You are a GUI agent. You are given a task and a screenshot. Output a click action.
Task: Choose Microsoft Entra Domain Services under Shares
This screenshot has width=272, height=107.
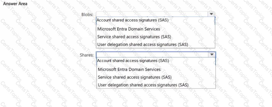[129, 69]
